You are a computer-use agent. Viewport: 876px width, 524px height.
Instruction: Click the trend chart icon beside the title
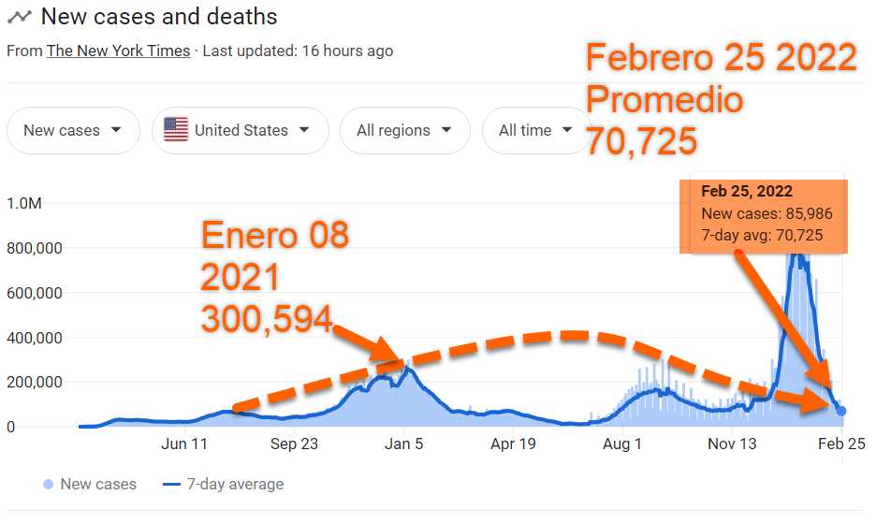click(19, 17)
